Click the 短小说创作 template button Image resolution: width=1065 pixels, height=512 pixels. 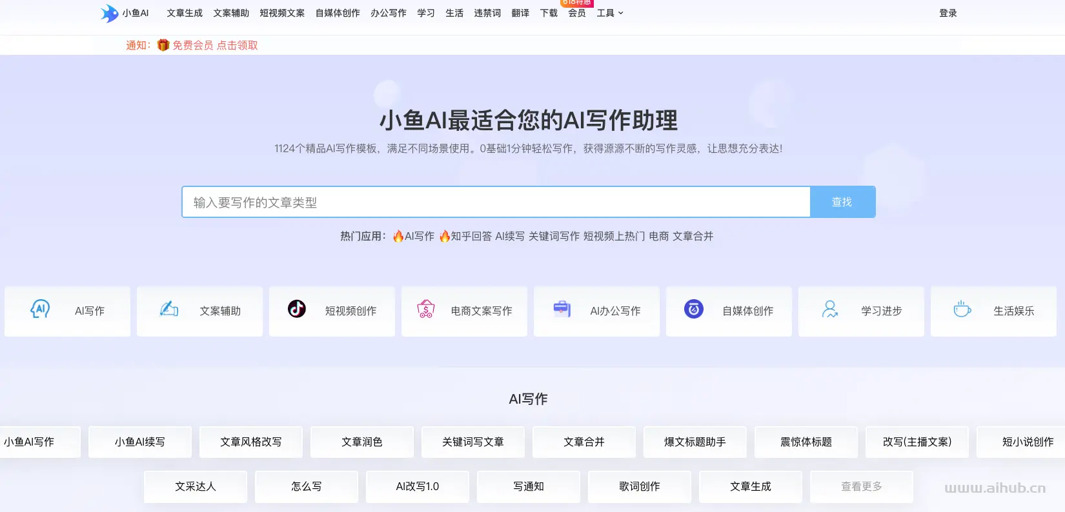tap(1021, 442)
